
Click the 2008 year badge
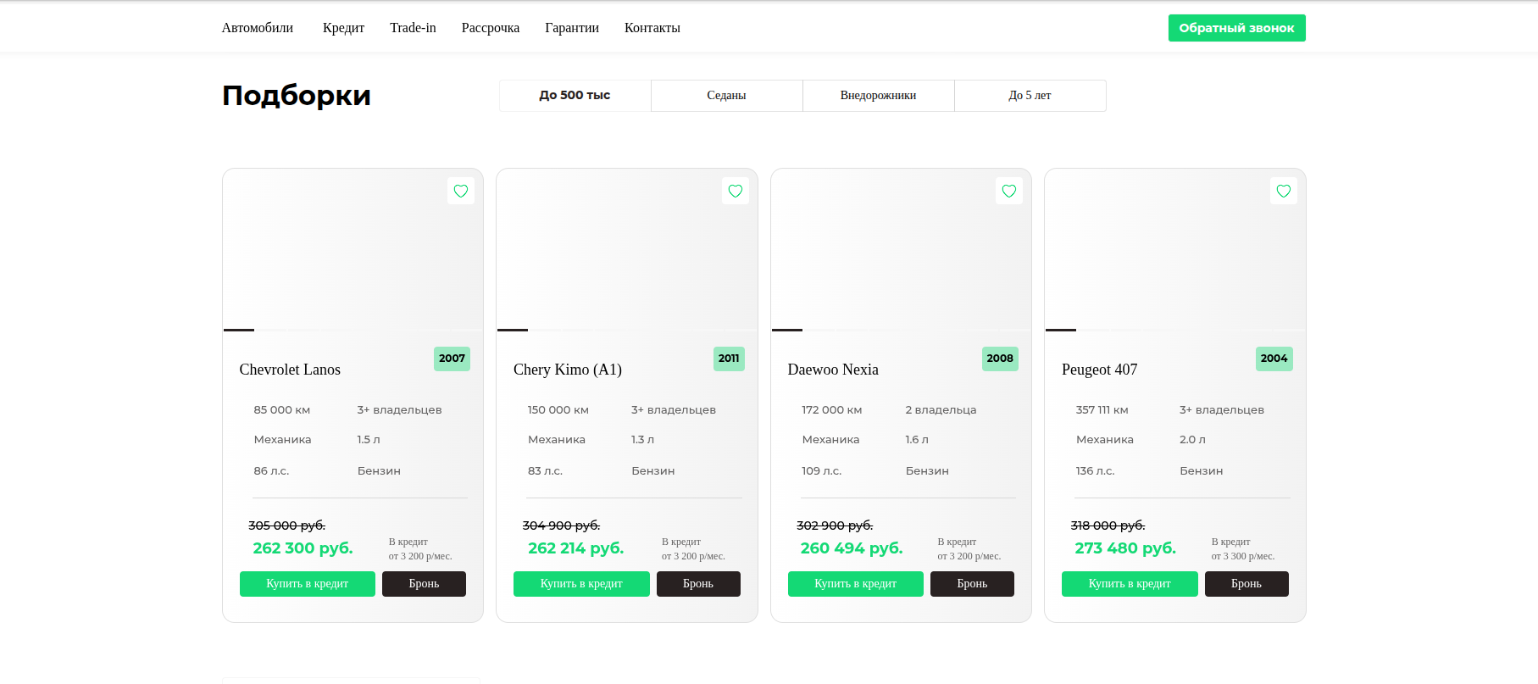[x=1000, y=359]
